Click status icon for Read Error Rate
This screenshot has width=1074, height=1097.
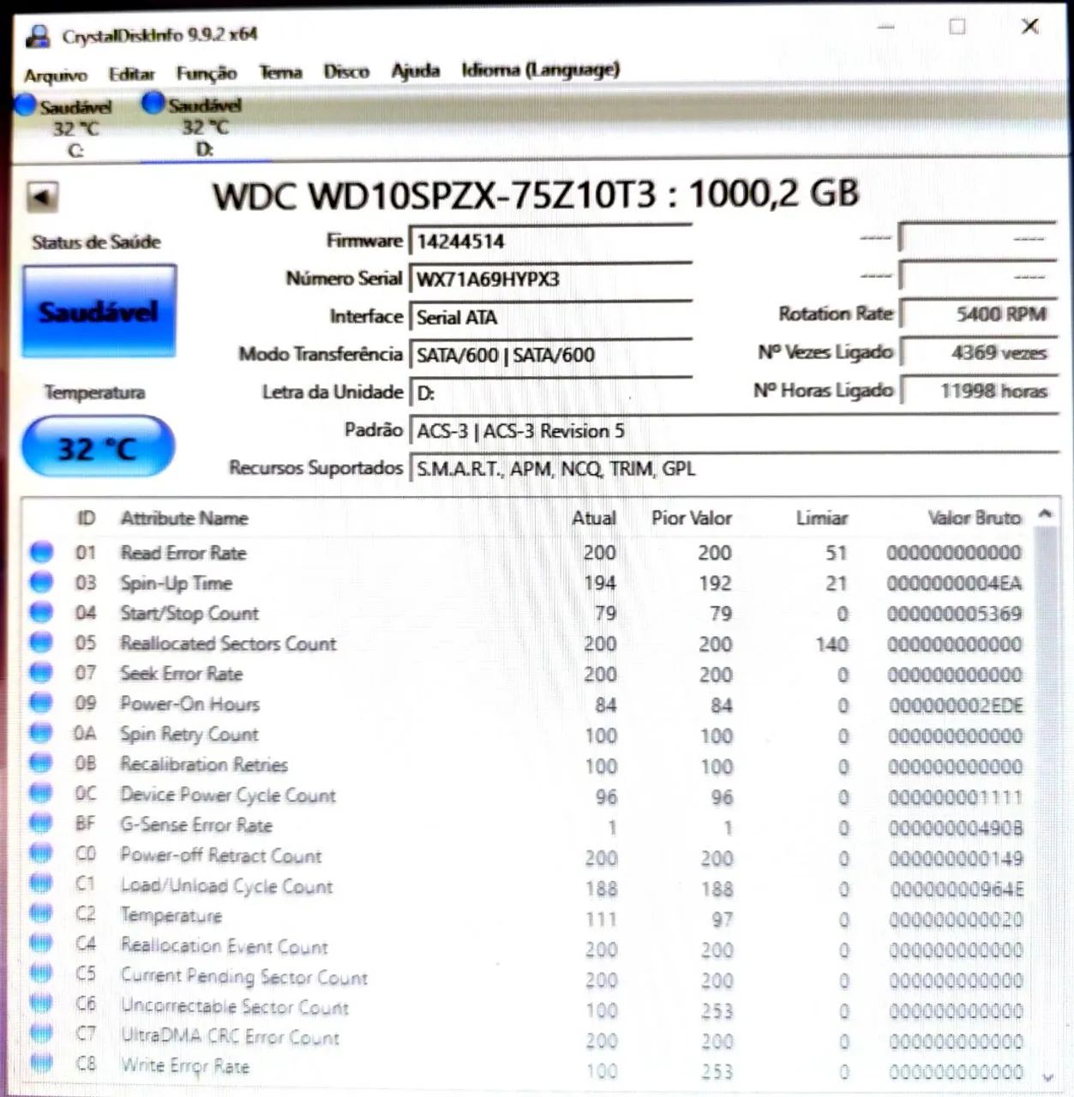click(x=41, y=552)
